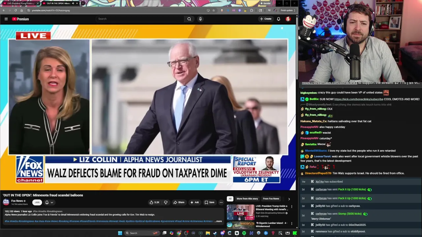Viewport: 422px width, 237px height.
Task: Click 'Right Side Broadcasting Network' channel name
Action: [270, 213]
